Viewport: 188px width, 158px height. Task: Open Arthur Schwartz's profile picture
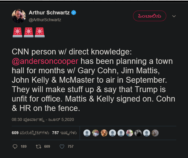click(x=19, y=16)
